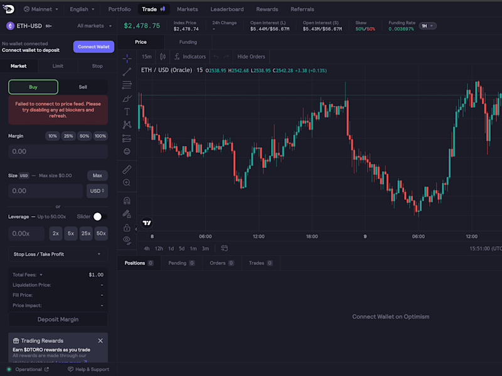Toggle the leverage Slider switch
This screenshot has width=502, height=376.
(100, 217)
